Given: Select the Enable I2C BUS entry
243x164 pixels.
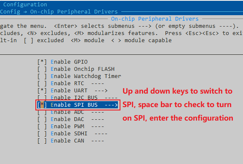Looking at the screenshot, I should tap(74, 97).
